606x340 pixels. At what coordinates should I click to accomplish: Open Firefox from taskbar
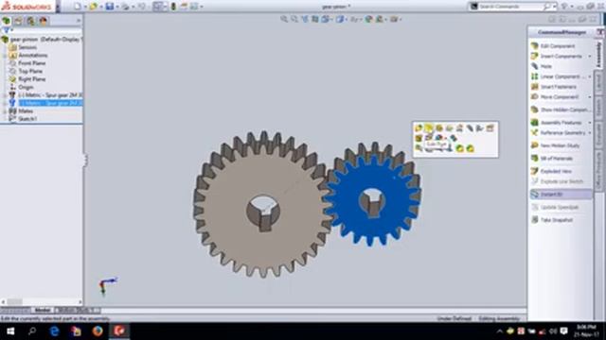98,331
